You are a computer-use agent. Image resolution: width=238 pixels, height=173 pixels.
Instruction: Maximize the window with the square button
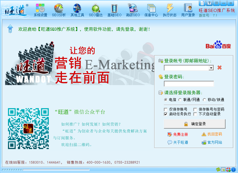click(x=216, y=3)
